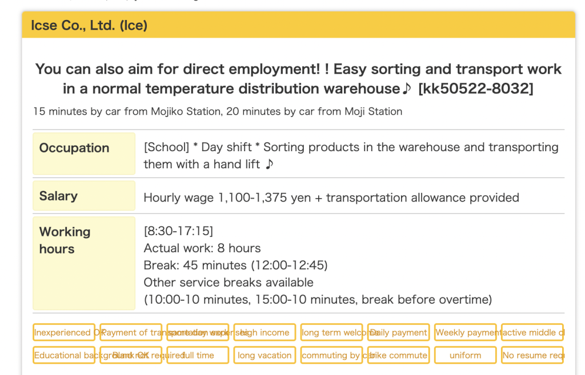
Task: Click the 'long vacation' tag
Action: click(265, 355)
